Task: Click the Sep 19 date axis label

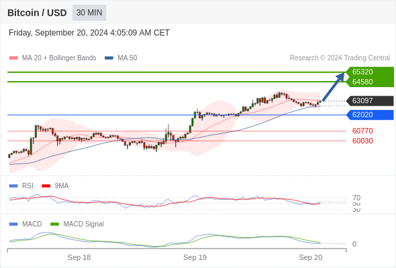Action: tap(195, 257)
